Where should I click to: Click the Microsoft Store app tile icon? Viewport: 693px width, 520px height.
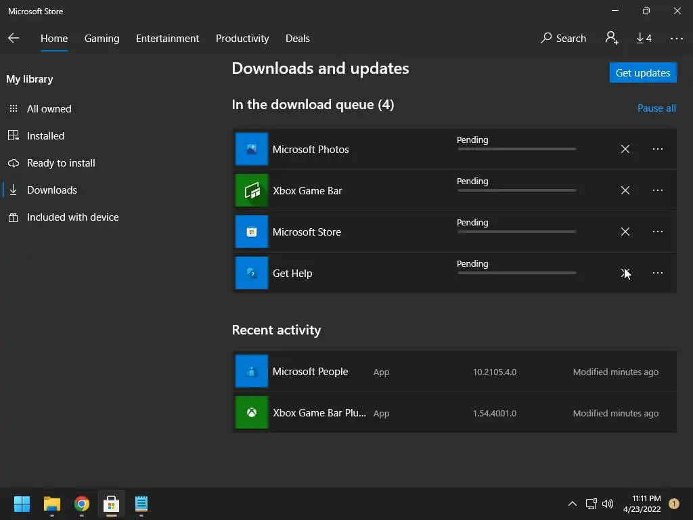pos(252,232)
